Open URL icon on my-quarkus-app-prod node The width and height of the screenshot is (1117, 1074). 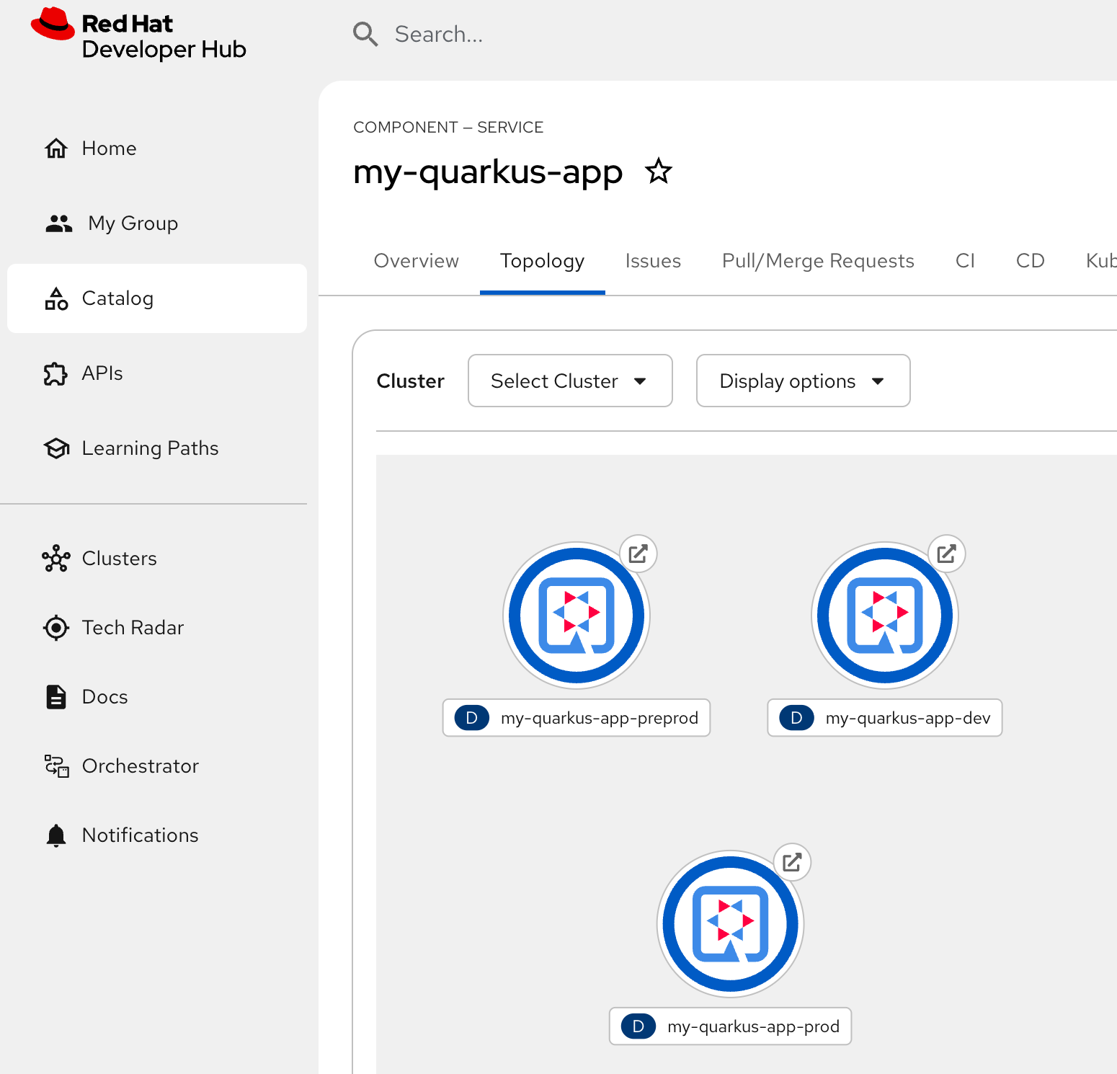792,862
